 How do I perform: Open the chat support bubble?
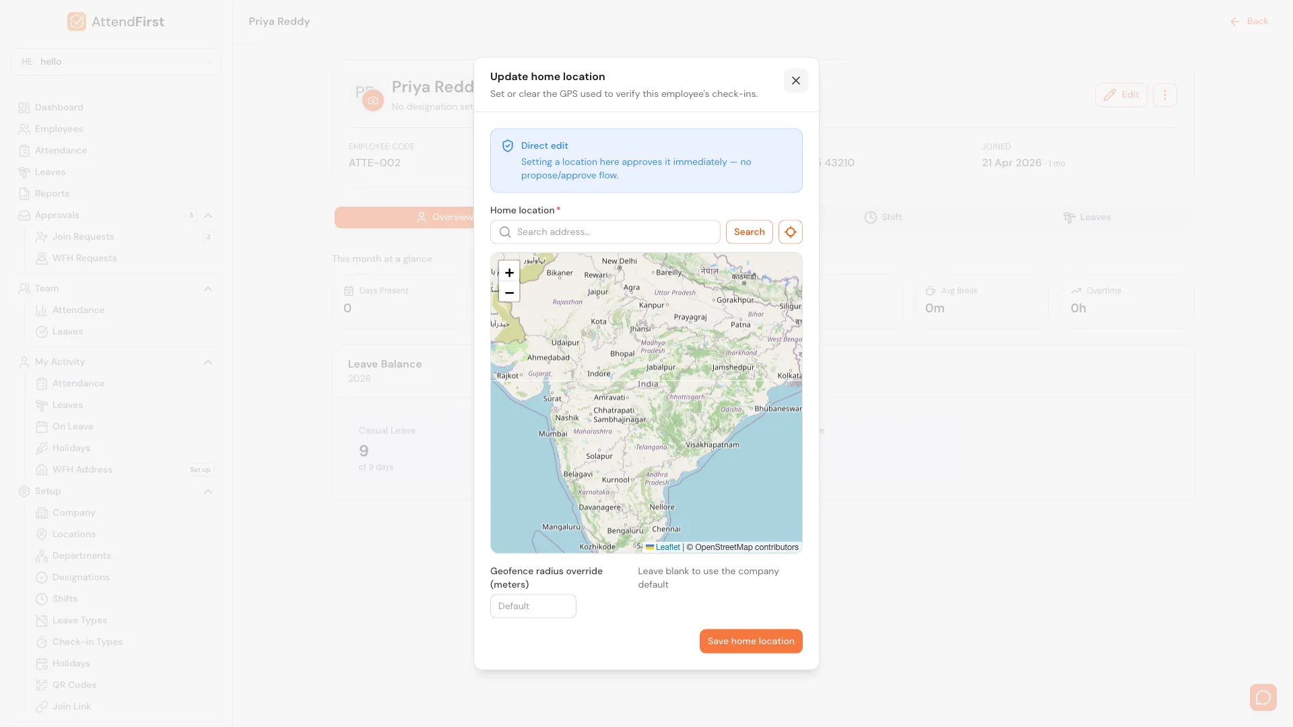(1263, 697)
